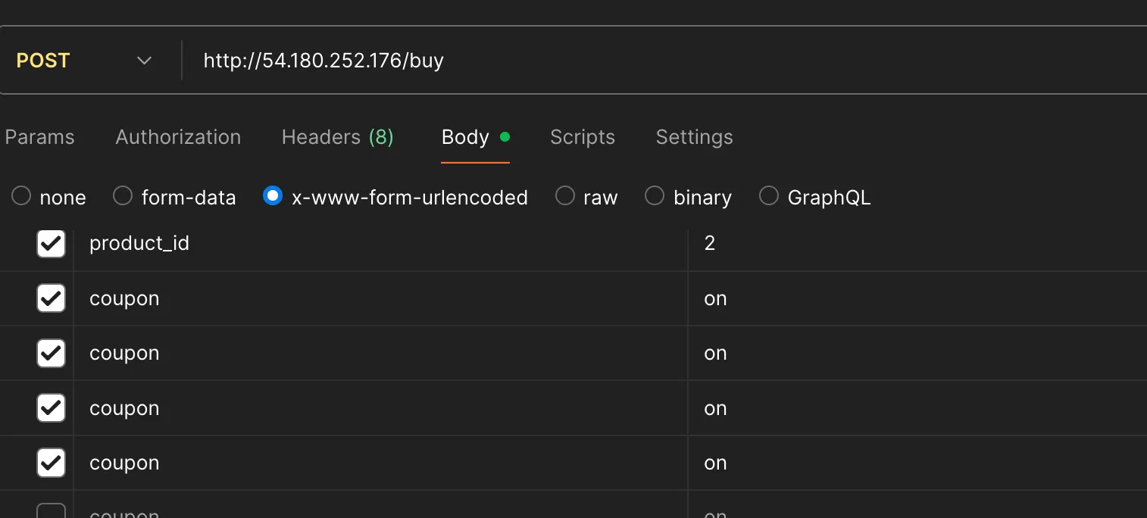Choose the raw body option
1147x518 pixels.
coord(565,197)
